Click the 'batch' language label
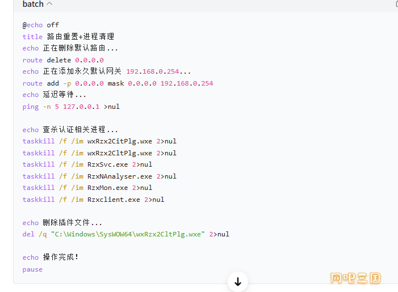This screenshot has width=398, height=292. click(33, 4)
